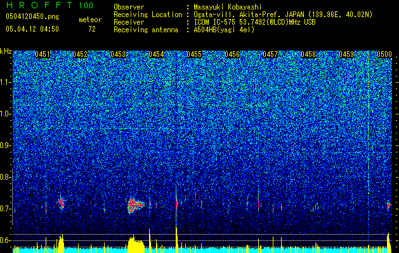The height and width of the screenshot is (253, 399).
Task: Click the ICOM IC-575 receiver text
Action: (254, 22)
